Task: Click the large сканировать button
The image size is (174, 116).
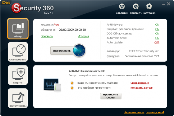Action: click(62, 51)
